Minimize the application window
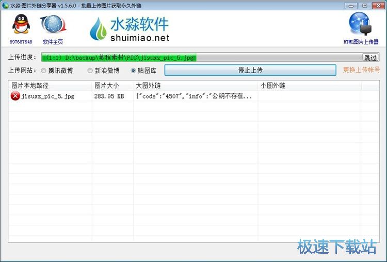Image resolution: width=387 pixels, height=262 pixels. tap(353, 5)
